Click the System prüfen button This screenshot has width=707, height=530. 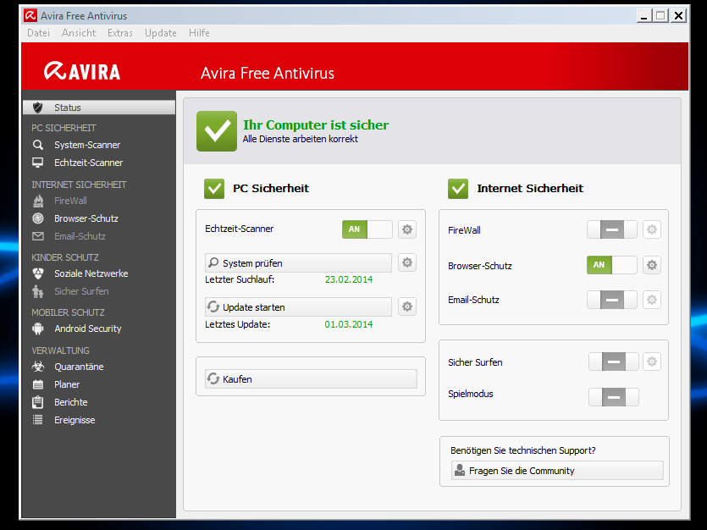[x=299, y=262]
